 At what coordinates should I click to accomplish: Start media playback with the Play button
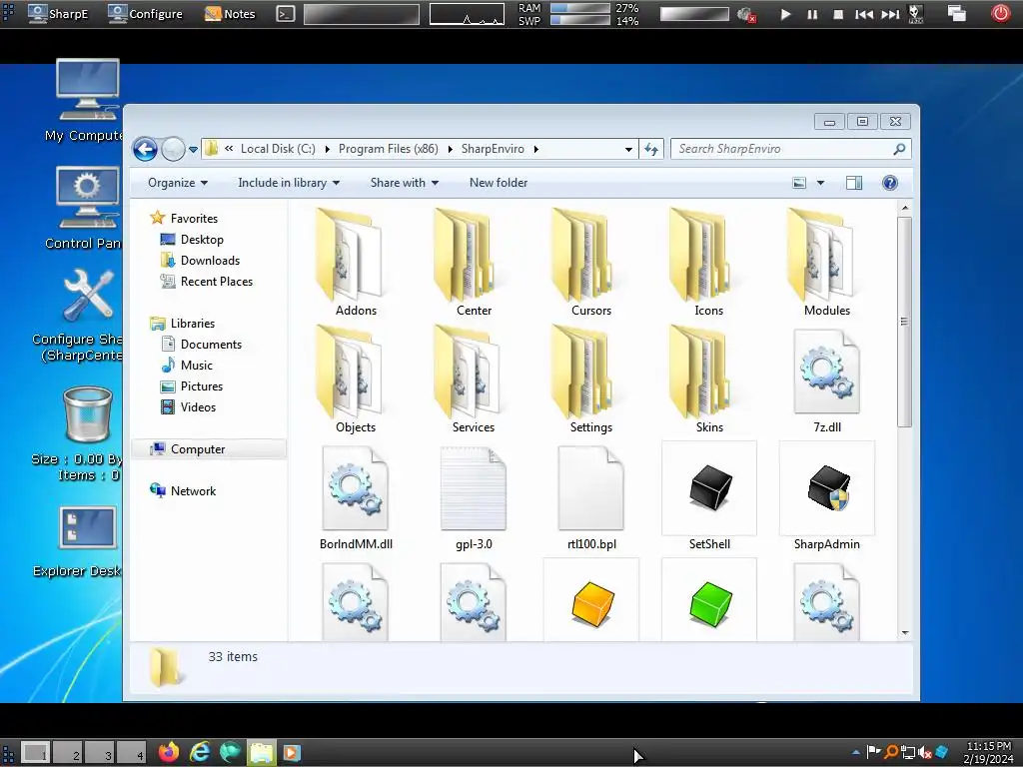click(x=785, y=14)
